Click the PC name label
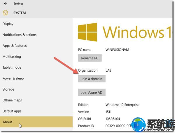The width and height of the screenshot is (175, 133). pyautogui.click(x=85, y=50)
